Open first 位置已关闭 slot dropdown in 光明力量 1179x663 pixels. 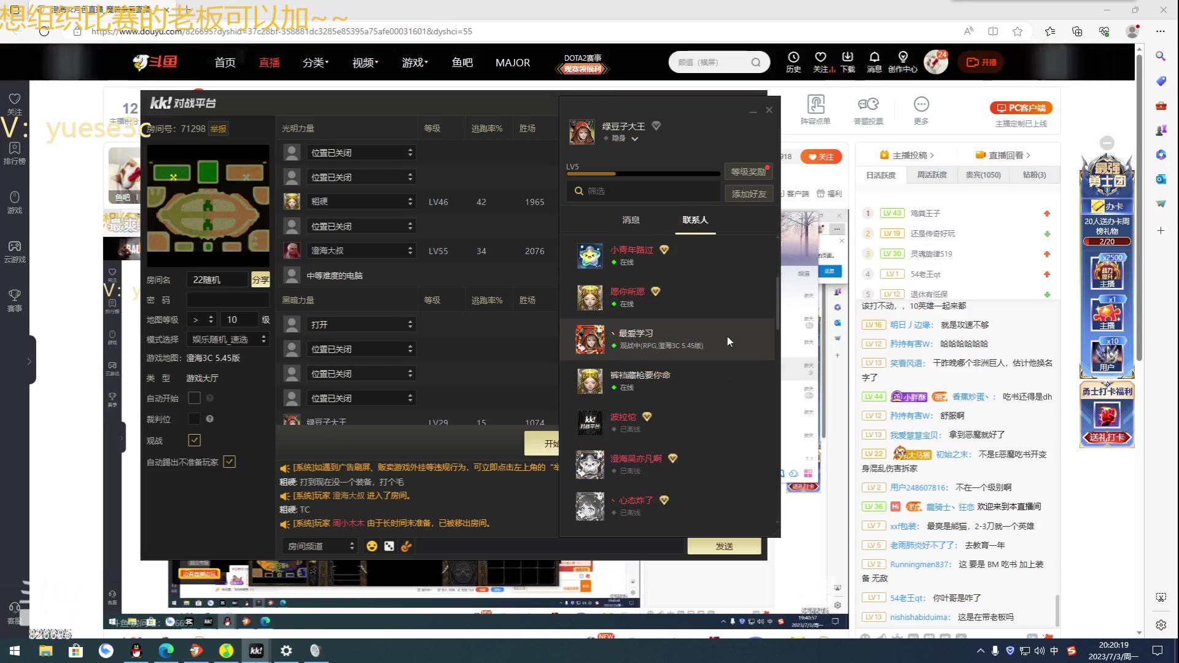tap(361, 152)
